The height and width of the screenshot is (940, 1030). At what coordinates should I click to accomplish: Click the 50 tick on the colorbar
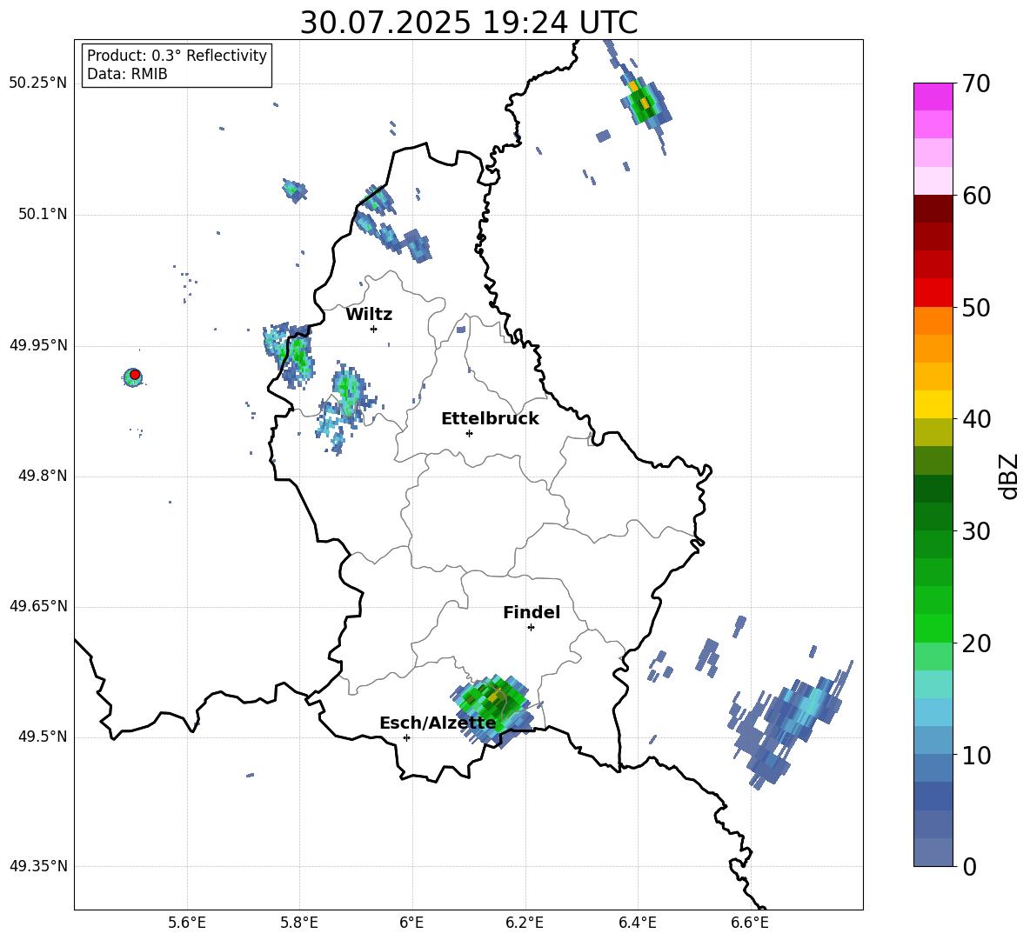tap(976, 307)
